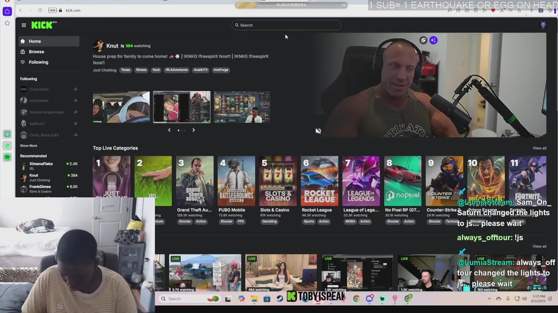Open the WhatsApp icon in Opera sidebar

coord(7,146)
